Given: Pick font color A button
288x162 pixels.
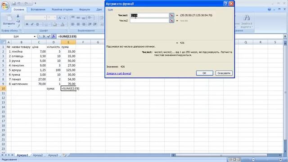Looking at the screenshot, I should (x=63, y=24).
